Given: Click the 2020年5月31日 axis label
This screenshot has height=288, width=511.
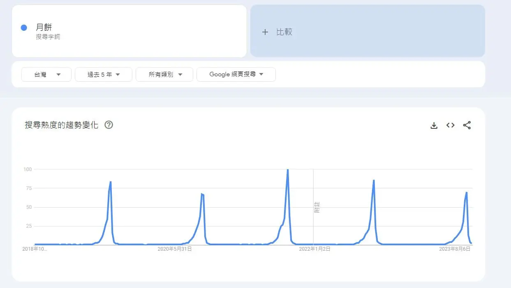Looking at the screenshot, I should (175, 249).
